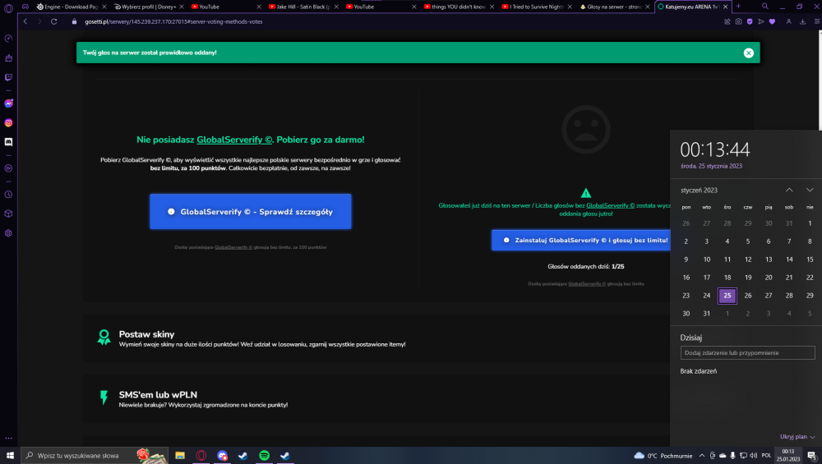
Task: Bookmark page with the heart icon
Action: tap(772, 21)
